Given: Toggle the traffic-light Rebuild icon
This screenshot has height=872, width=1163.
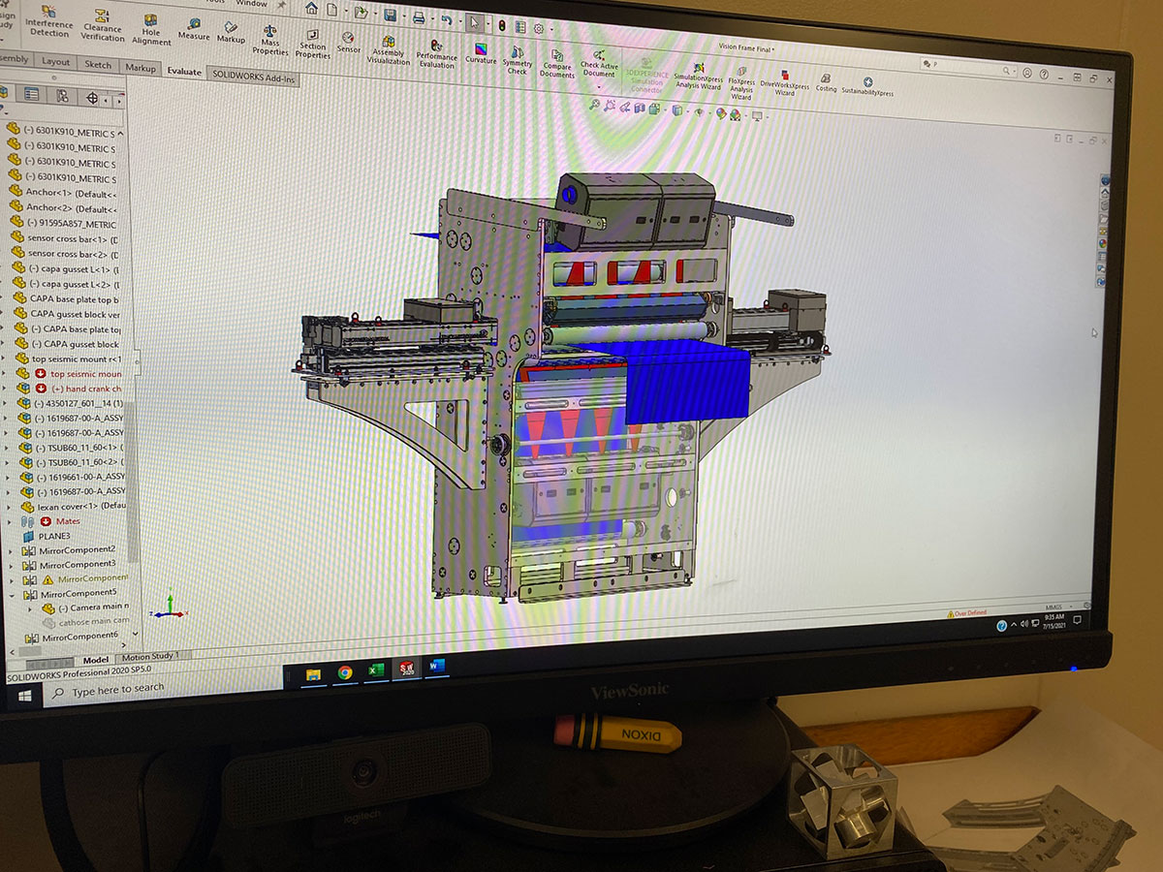Looking at the screenshot, I should pyautogui.click(x=501, y=25).
